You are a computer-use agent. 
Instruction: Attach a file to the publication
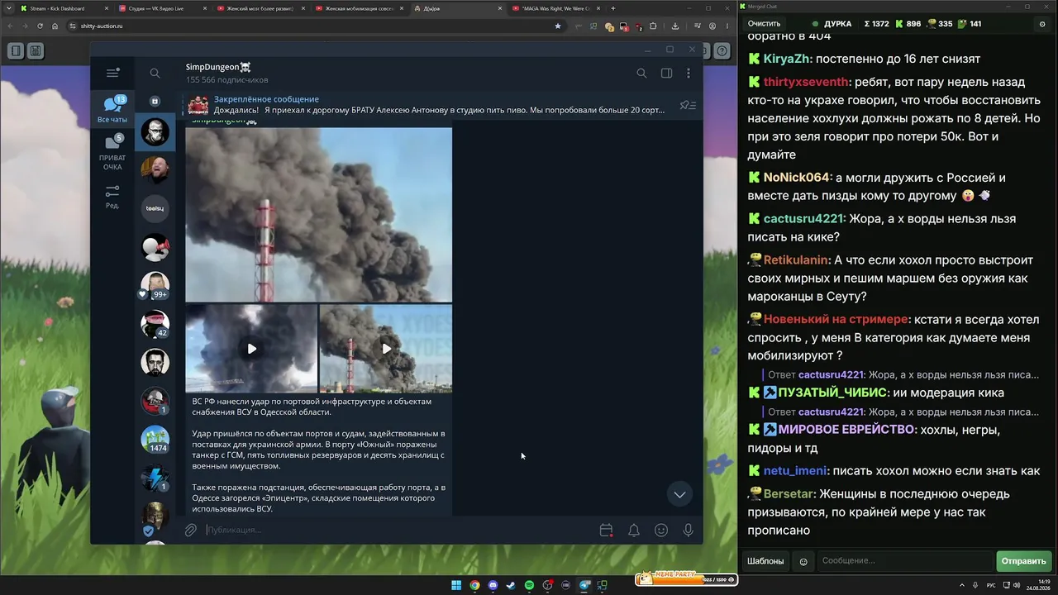point(191,530)
